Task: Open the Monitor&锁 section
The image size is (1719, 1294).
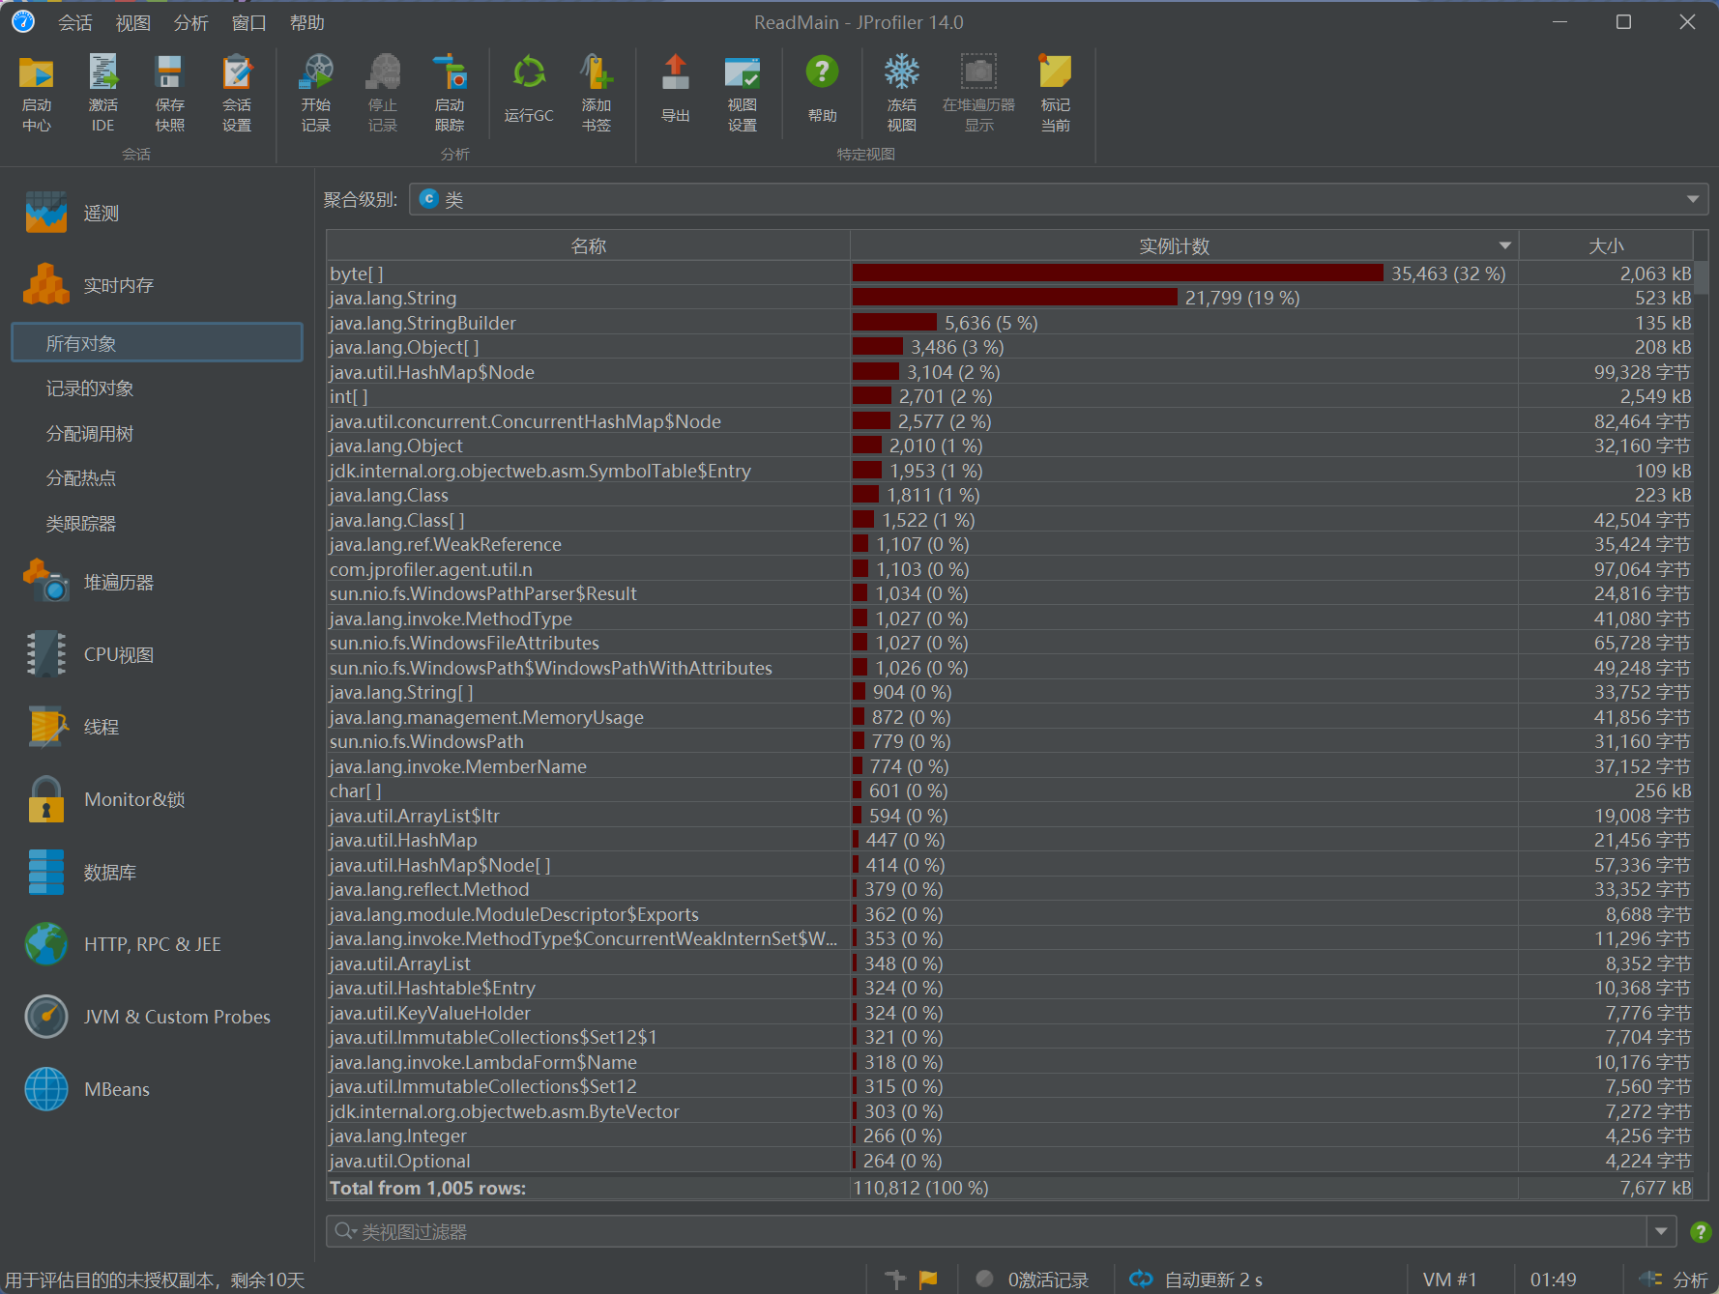Action: coord(105,799)
